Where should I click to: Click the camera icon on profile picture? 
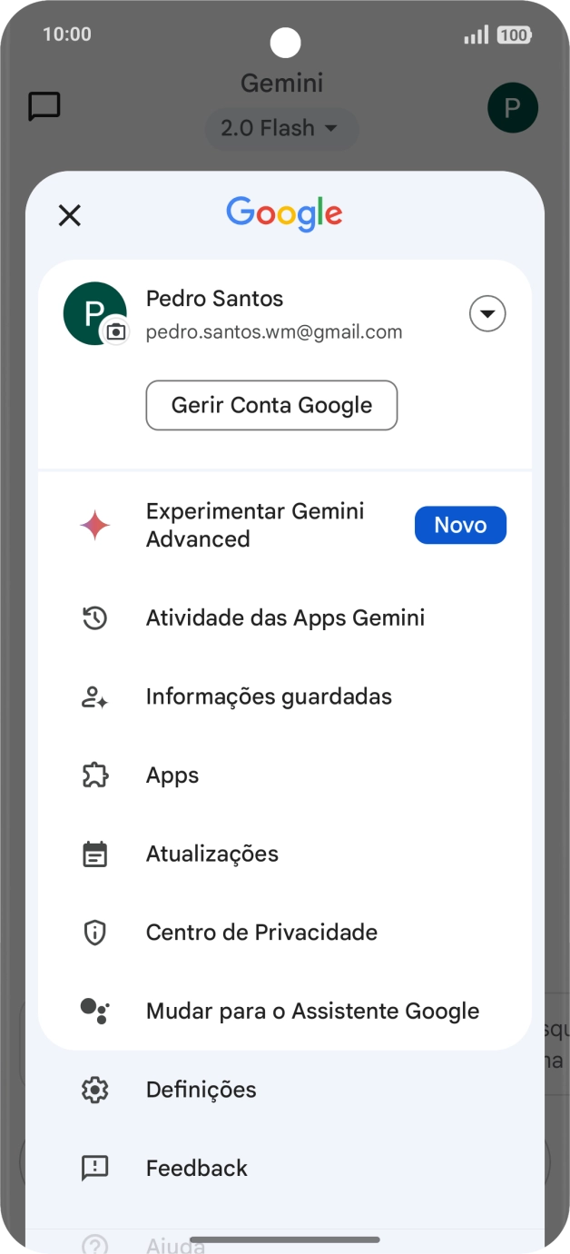[x=115, y=332]
